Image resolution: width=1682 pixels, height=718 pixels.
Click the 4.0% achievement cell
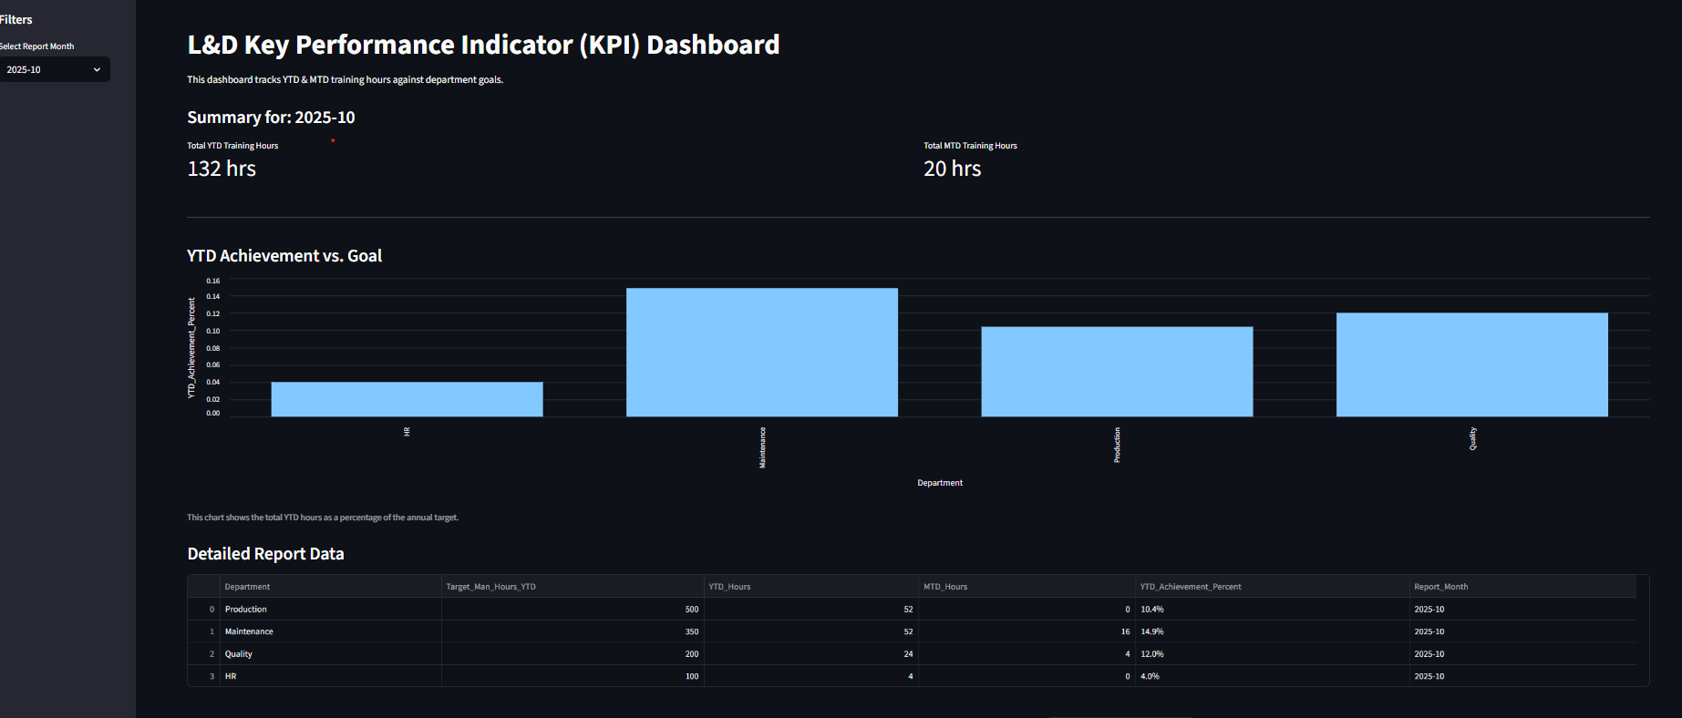click(x=1272, y=676)
